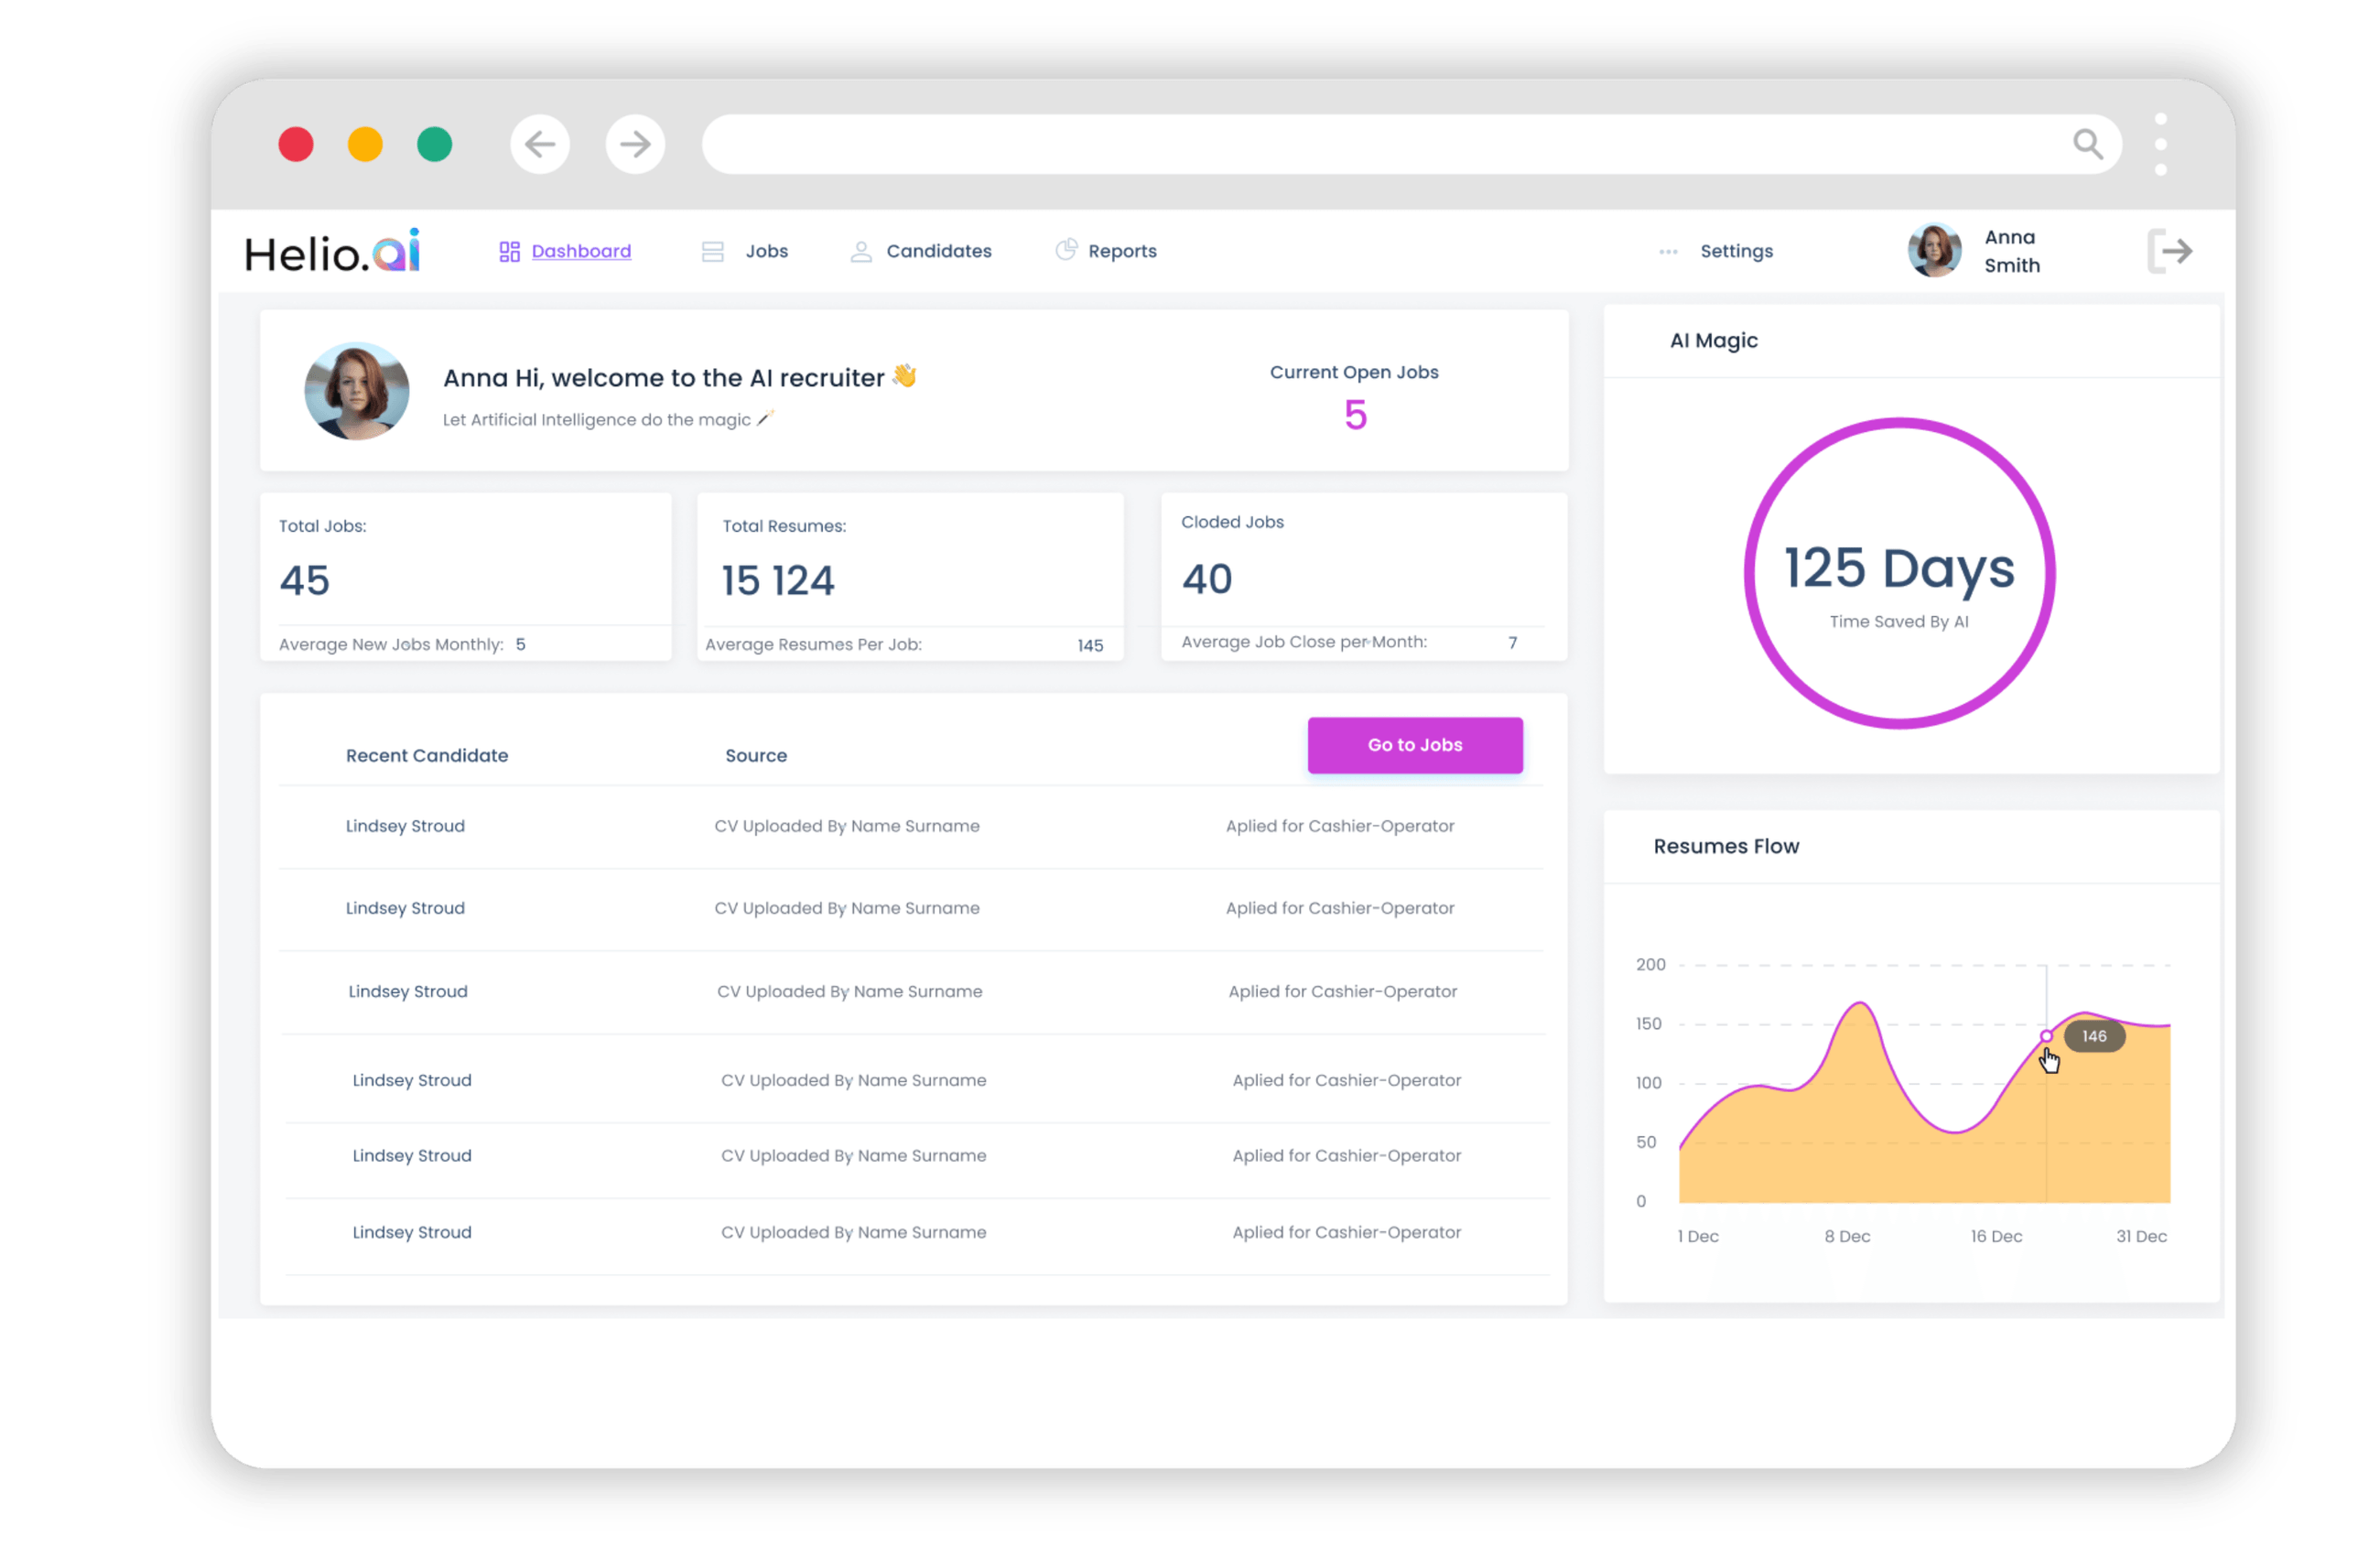The width and height of the screenshot is (2380, 1547).
Task: Open the Jobs section icon
Action: 713,251
